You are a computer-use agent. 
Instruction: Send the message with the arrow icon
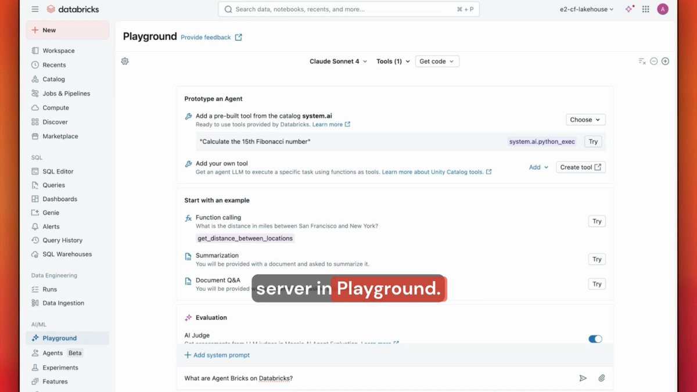click(583, 378)
